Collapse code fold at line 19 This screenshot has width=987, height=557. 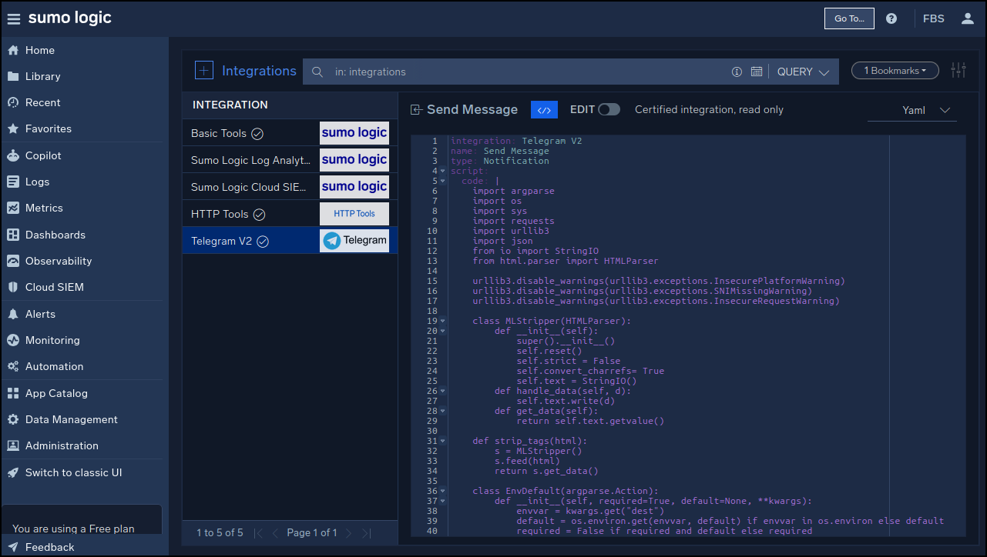[443, 322]
